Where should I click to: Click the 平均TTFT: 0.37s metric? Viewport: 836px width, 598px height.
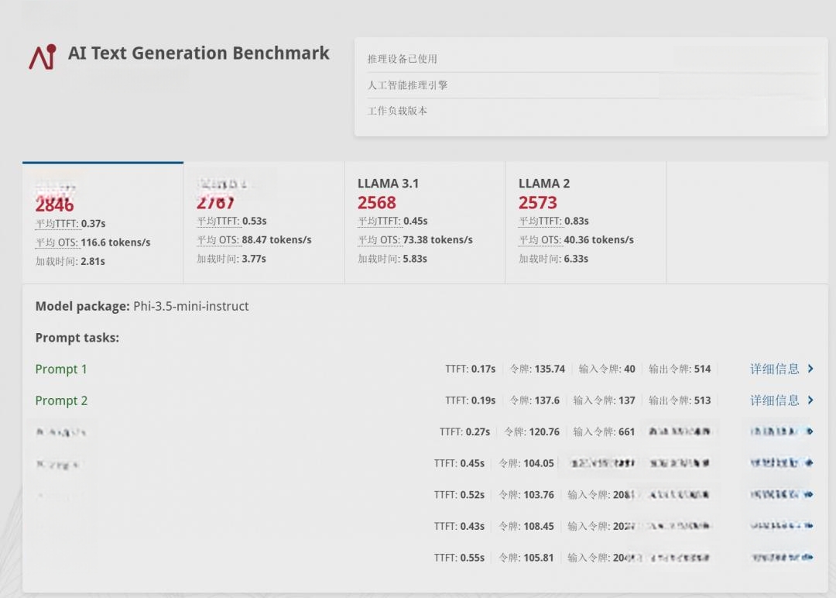70,224
